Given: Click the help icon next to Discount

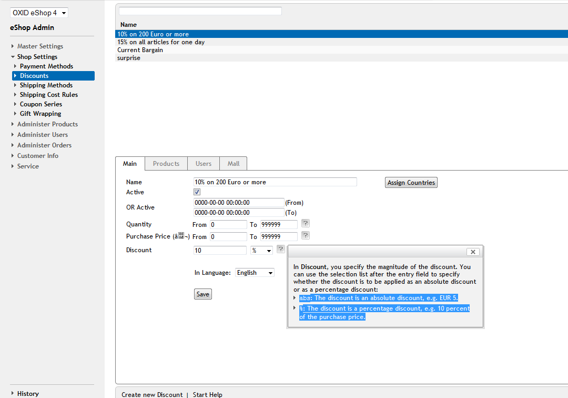Looking at the screenshot, I should 281,250.
